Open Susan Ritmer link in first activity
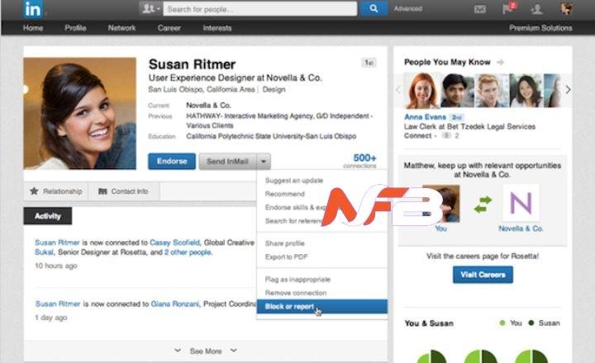595x363 pixels. 57,243
